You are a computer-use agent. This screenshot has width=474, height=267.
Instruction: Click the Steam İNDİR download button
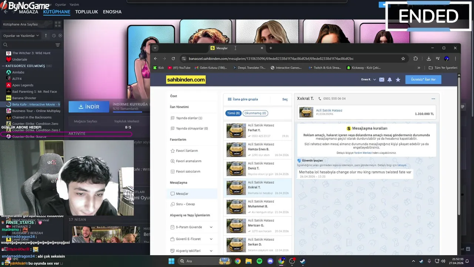[x=89, y=107]
